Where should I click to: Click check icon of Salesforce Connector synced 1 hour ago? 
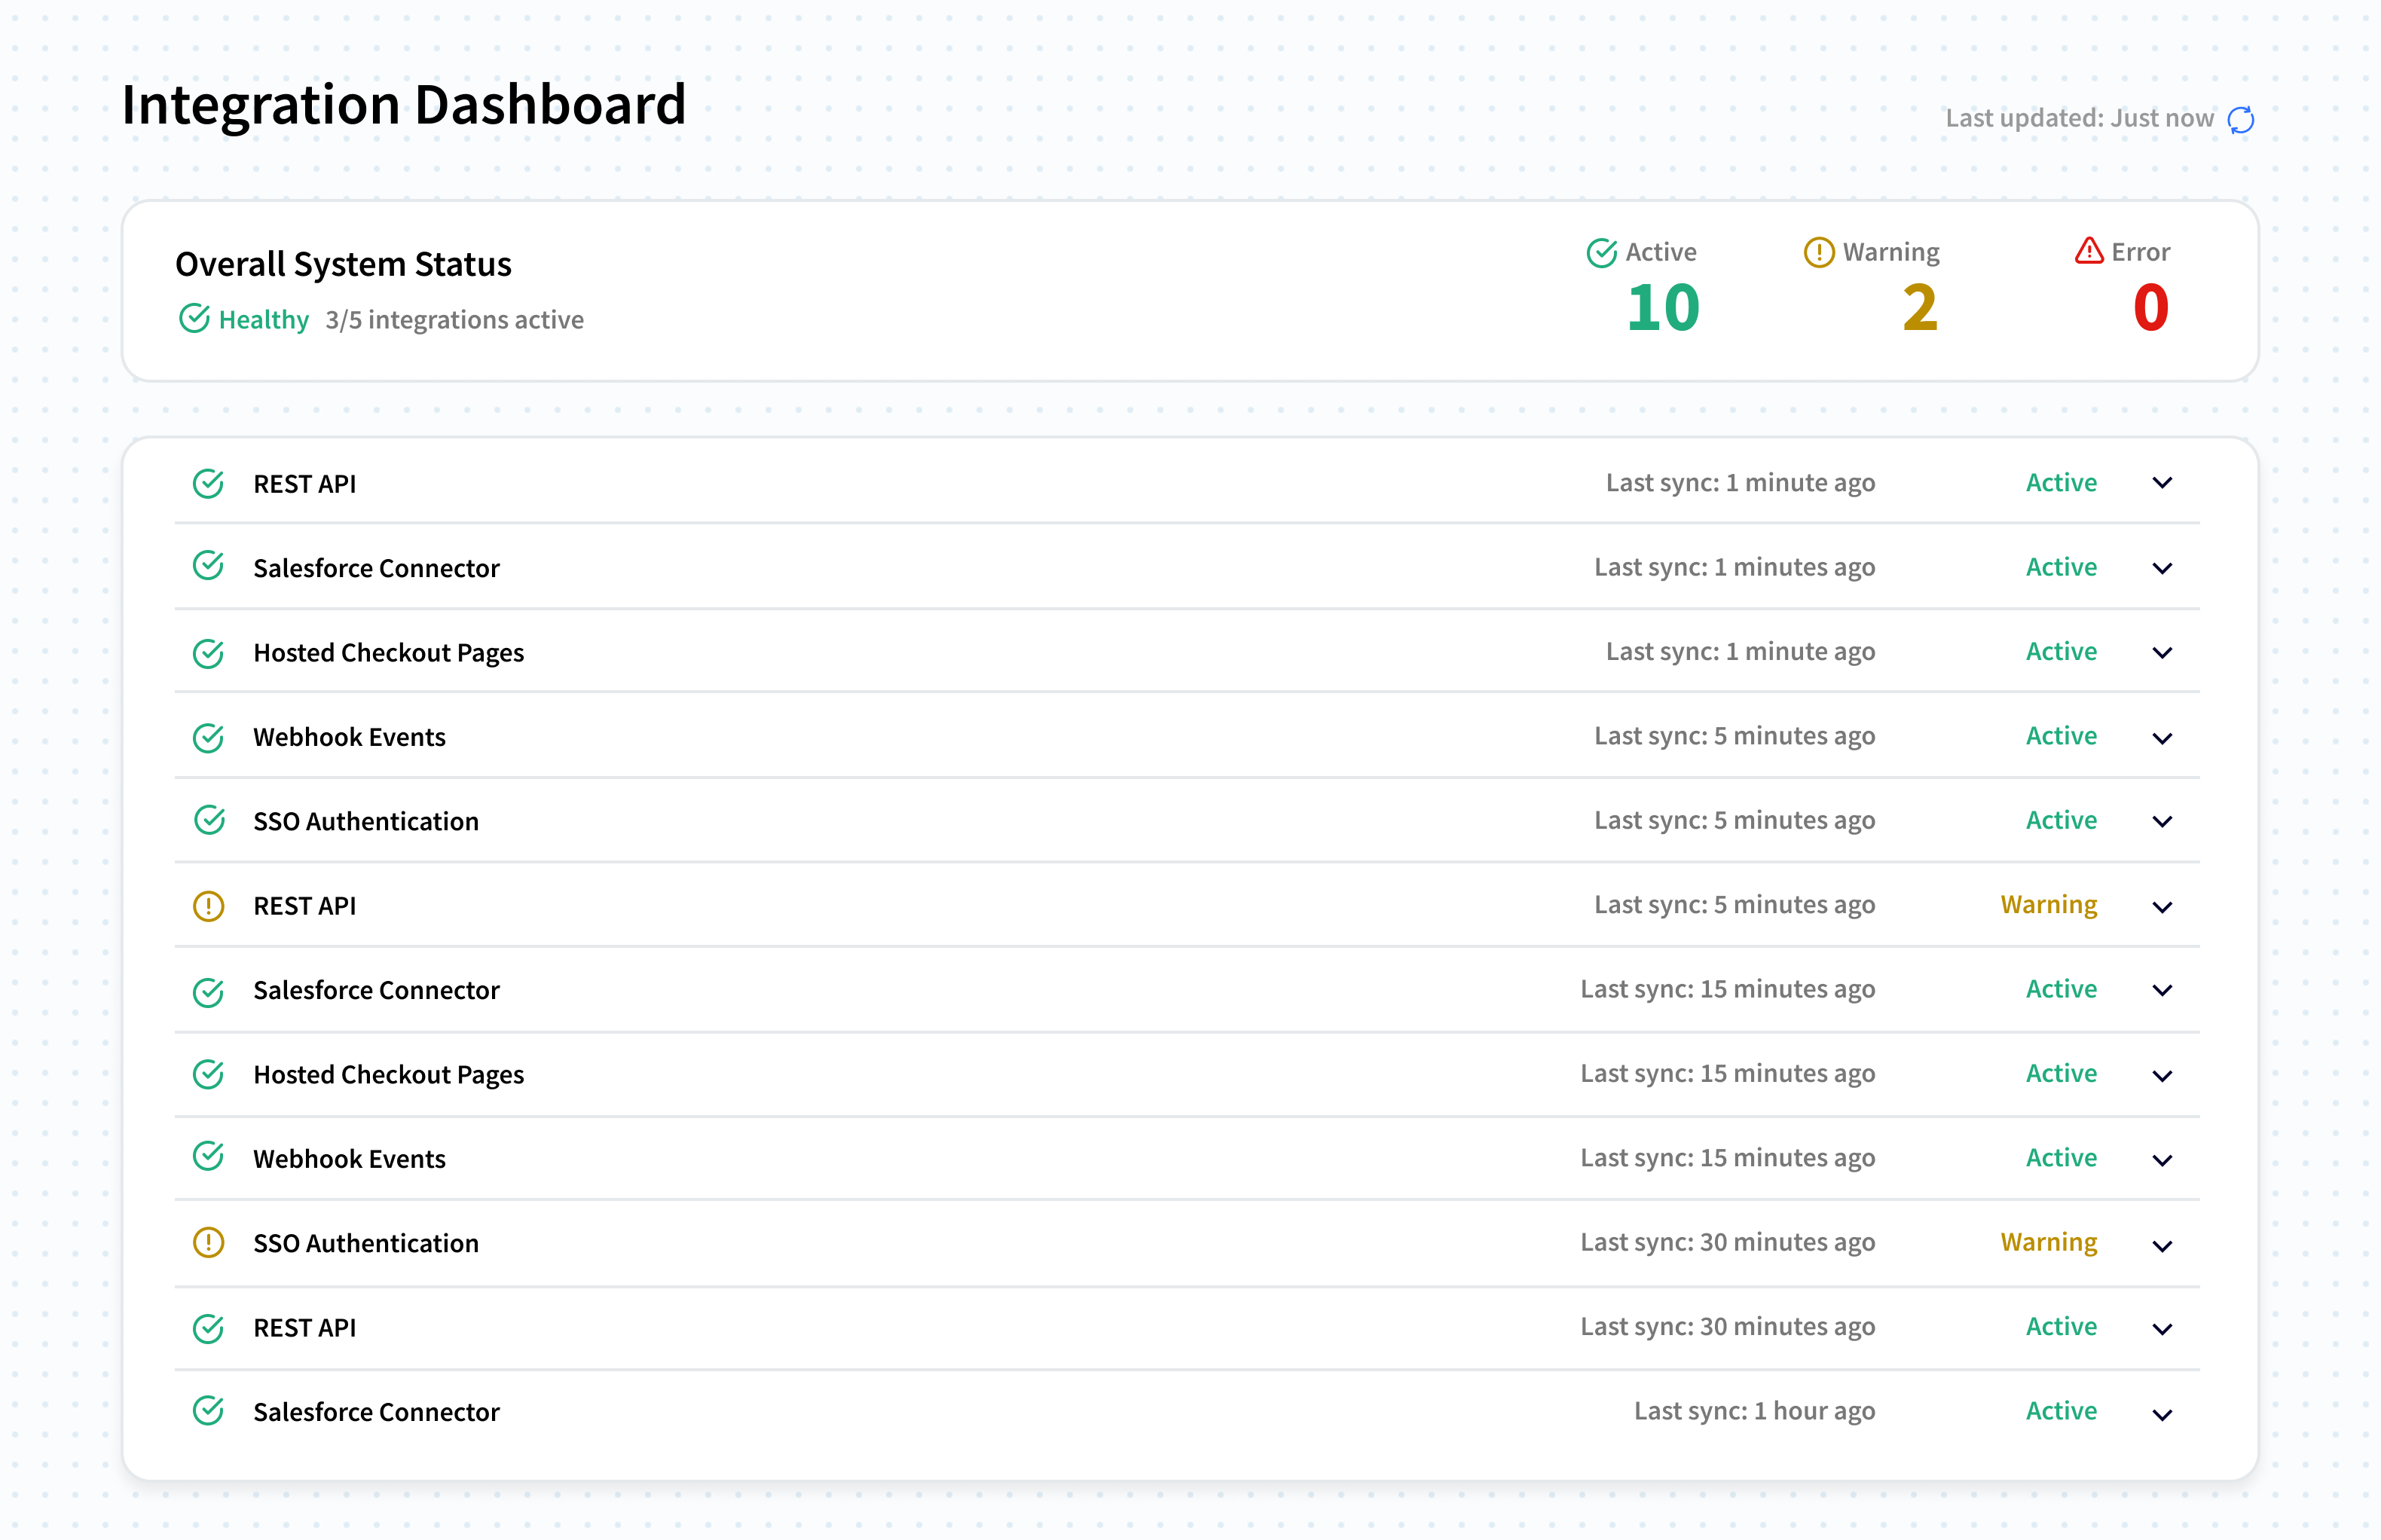(208, 1411)
